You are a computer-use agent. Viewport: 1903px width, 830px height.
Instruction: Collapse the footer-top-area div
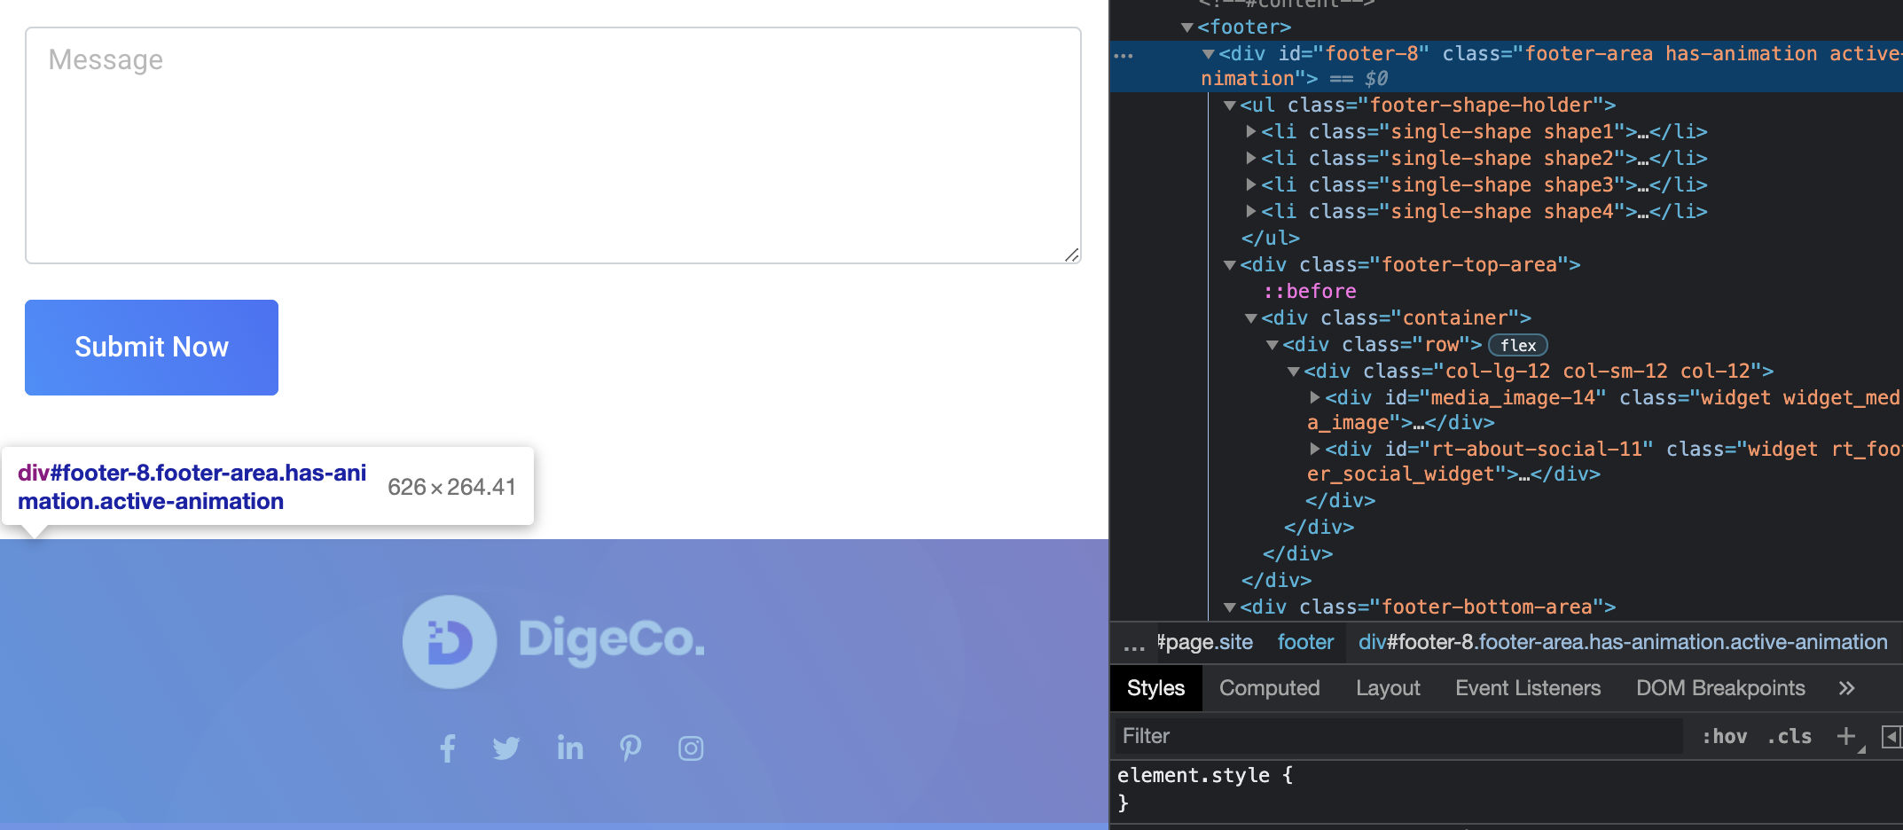click(1230, 265)
